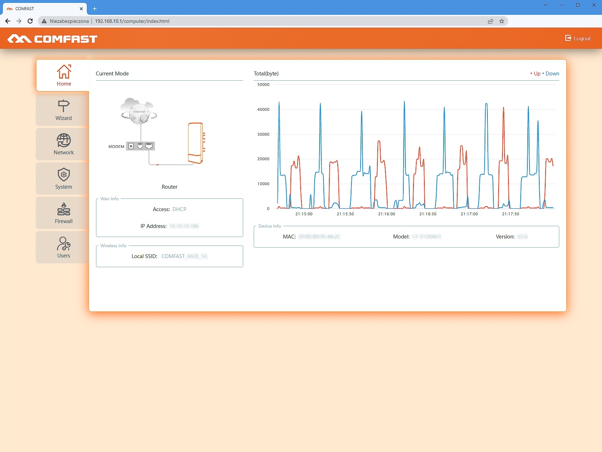Reload the page with browser refresh
The width and height of the screenshot is (602, 452).
pos(30,21)
